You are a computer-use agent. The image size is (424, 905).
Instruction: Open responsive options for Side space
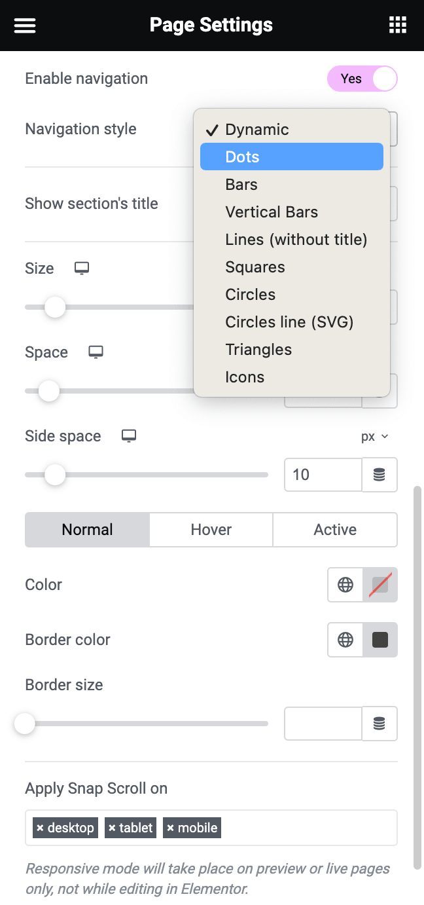(128, 435)
